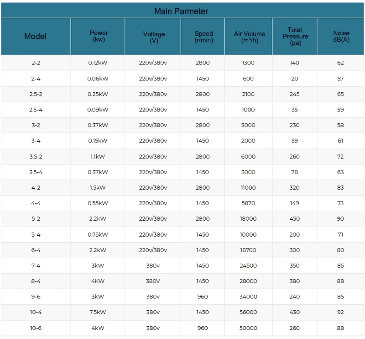The width and height of the screenshot is (365, 339).
Task: Select the power value "0.12kW"
Action: (98, 63)
